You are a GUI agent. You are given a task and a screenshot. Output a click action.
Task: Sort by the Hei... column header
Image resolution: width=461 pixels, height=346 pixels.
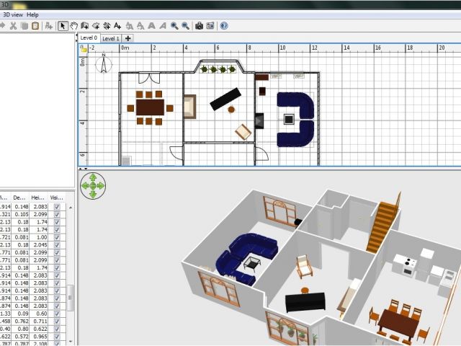tap(40, 196)
